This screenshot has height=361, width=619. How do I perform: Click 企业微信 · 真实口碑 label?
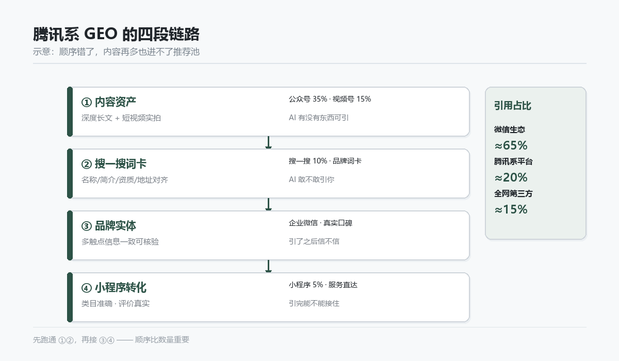(320, 223)
